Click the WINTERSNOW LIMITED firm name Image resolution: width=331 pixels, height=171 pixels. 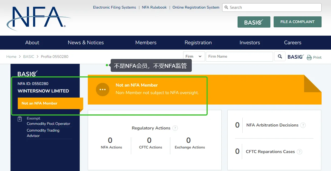(43, 91)
